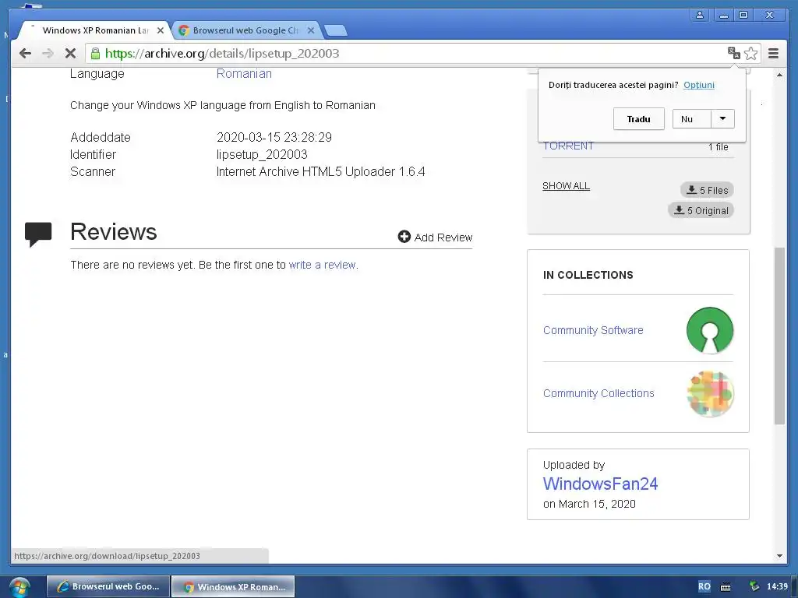Viewport: 798px width, 598px height.
Task: Click the scrollbar up arrow
Action: click(779, 75)
